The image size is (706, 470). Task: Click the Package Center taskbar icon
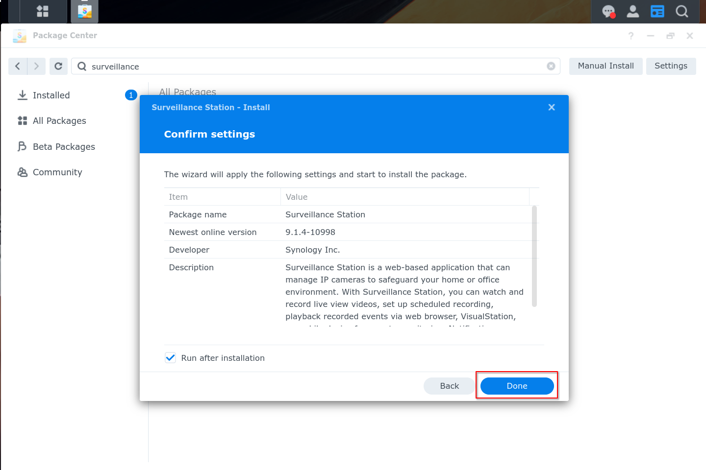tap(84, 11)
